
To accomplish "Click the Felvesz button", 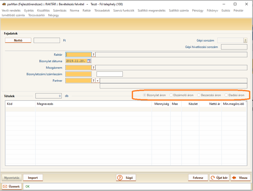I will pyautogui.click(x=198, y=178).
